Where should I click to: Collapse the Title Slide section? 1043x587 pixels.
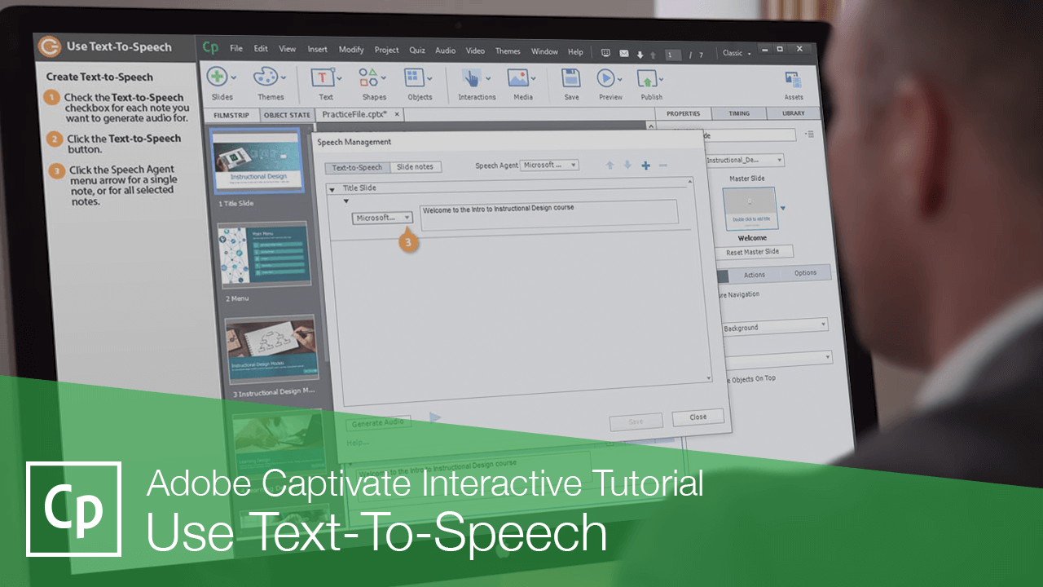point(332,188)
